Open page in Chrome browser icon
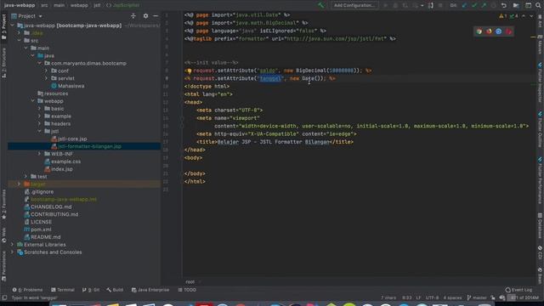Image resolution: width=544 pixels, height=306 pixels. point(479,31)
